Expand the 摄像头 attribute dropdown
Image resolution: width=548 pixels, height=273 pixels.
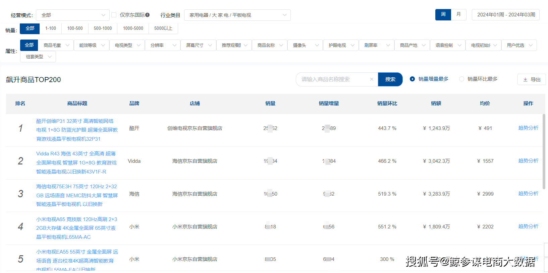[305, 45]
